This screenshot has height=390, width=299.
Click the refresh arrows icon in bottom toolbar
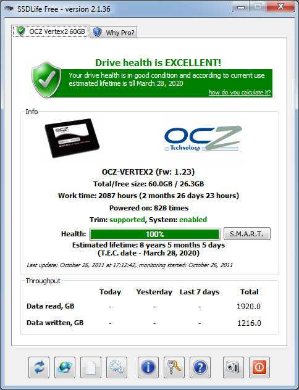pyautogui.click(x=39, y=367)
